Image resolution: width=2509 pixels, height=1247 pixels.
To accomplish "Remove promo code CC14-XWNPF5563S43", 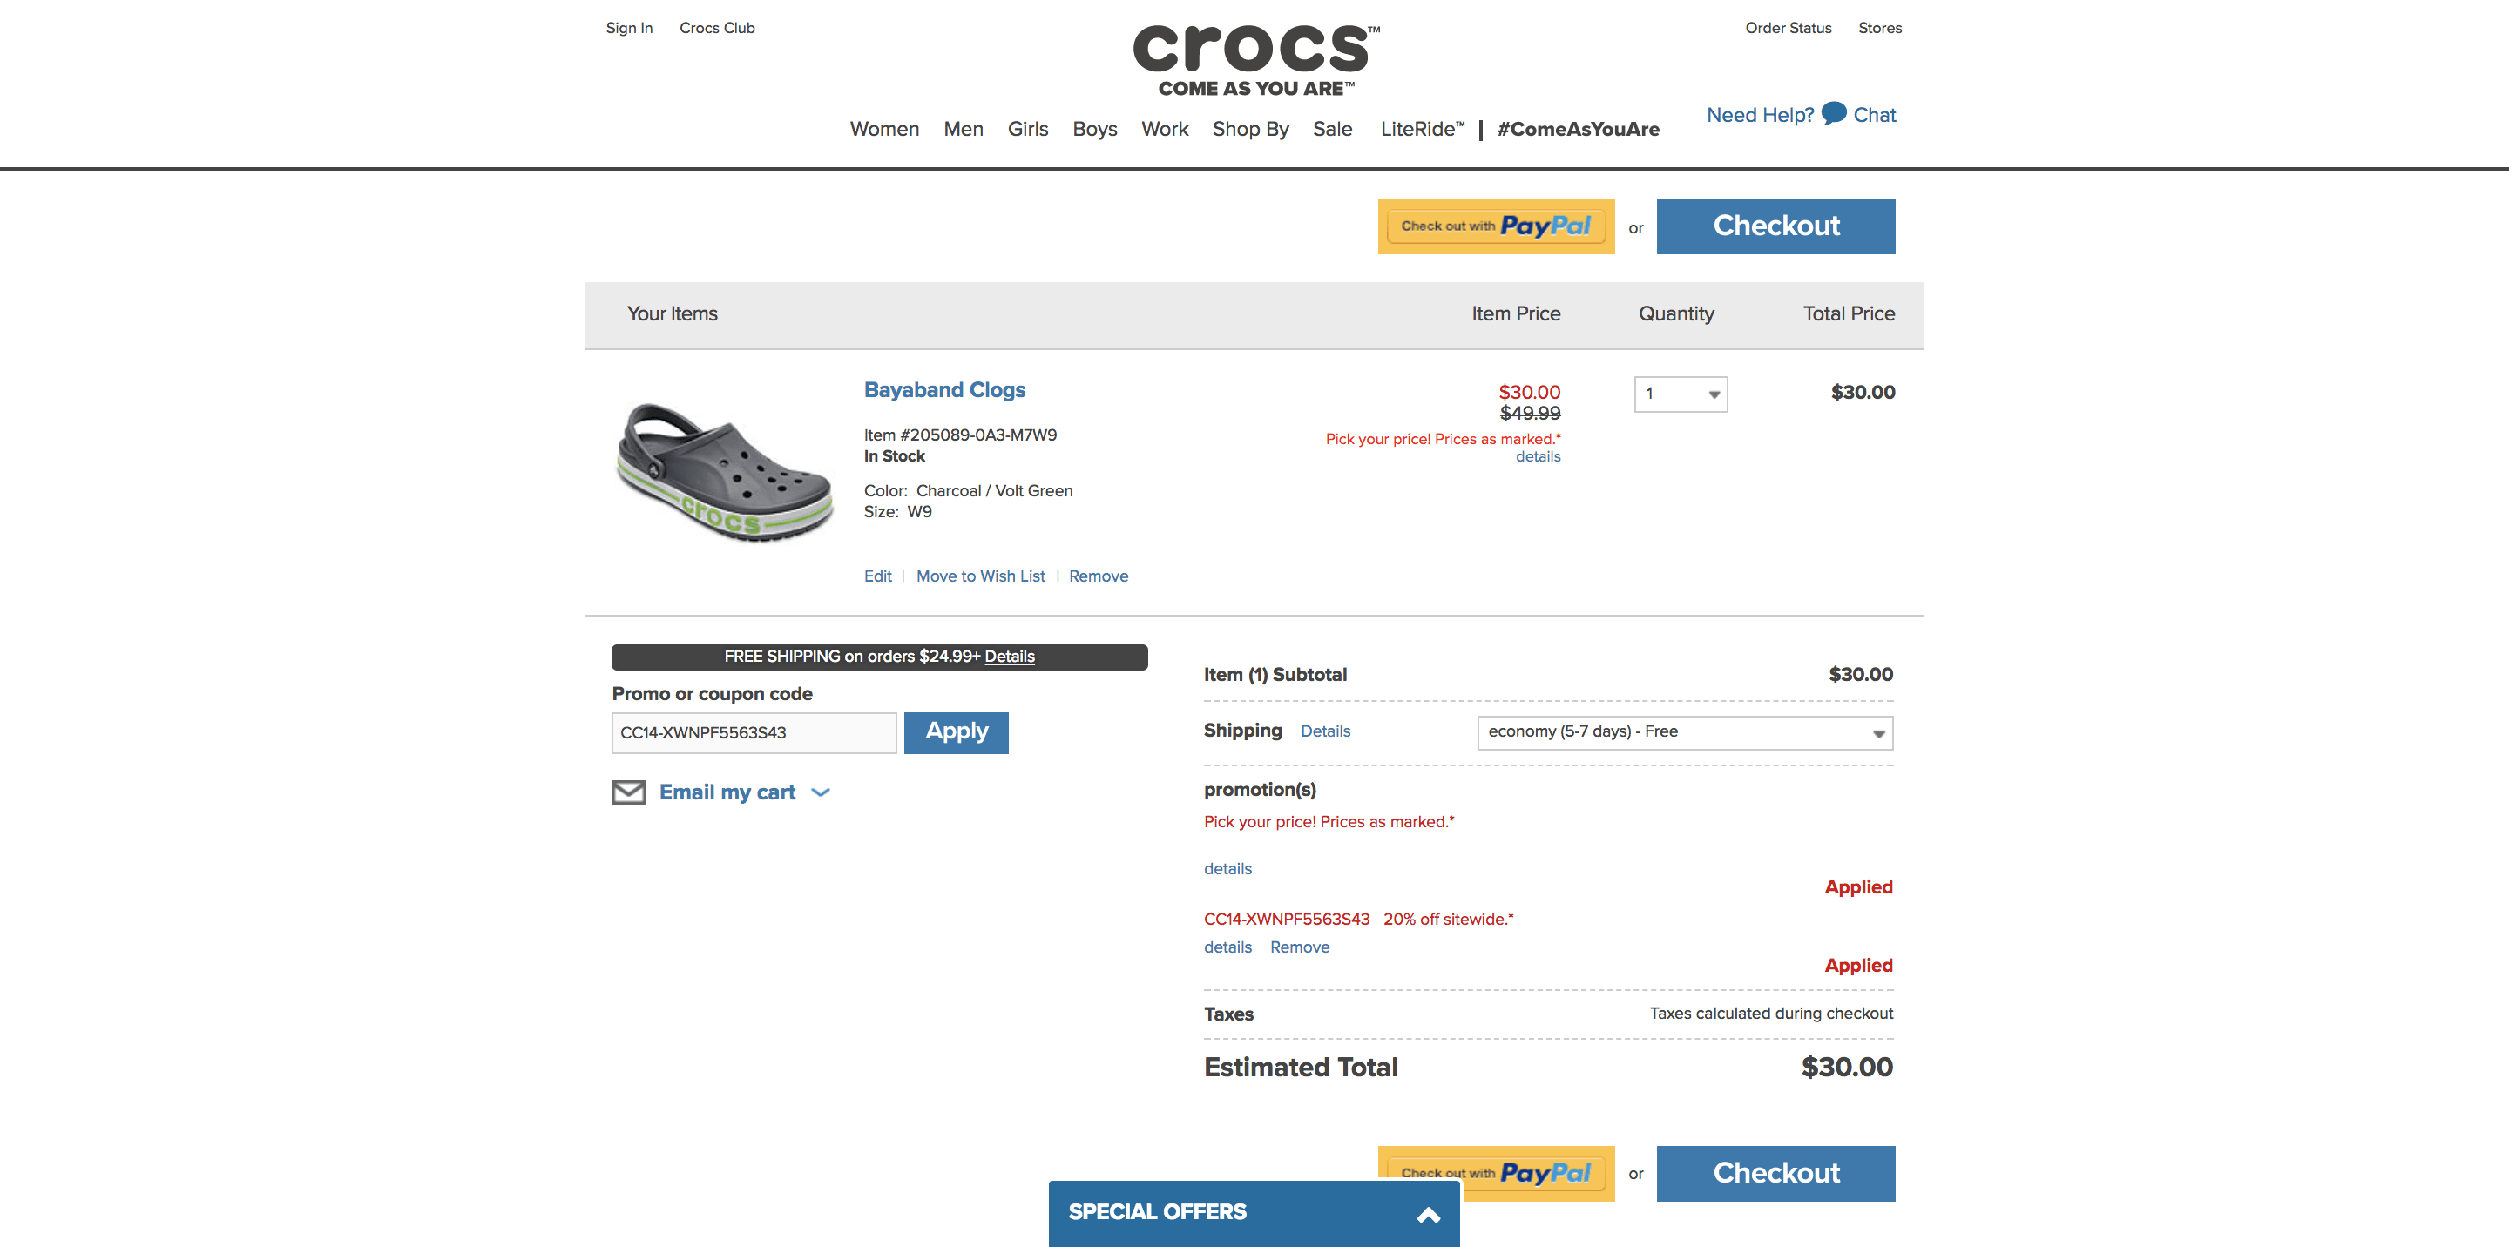I will [1299, 947].
